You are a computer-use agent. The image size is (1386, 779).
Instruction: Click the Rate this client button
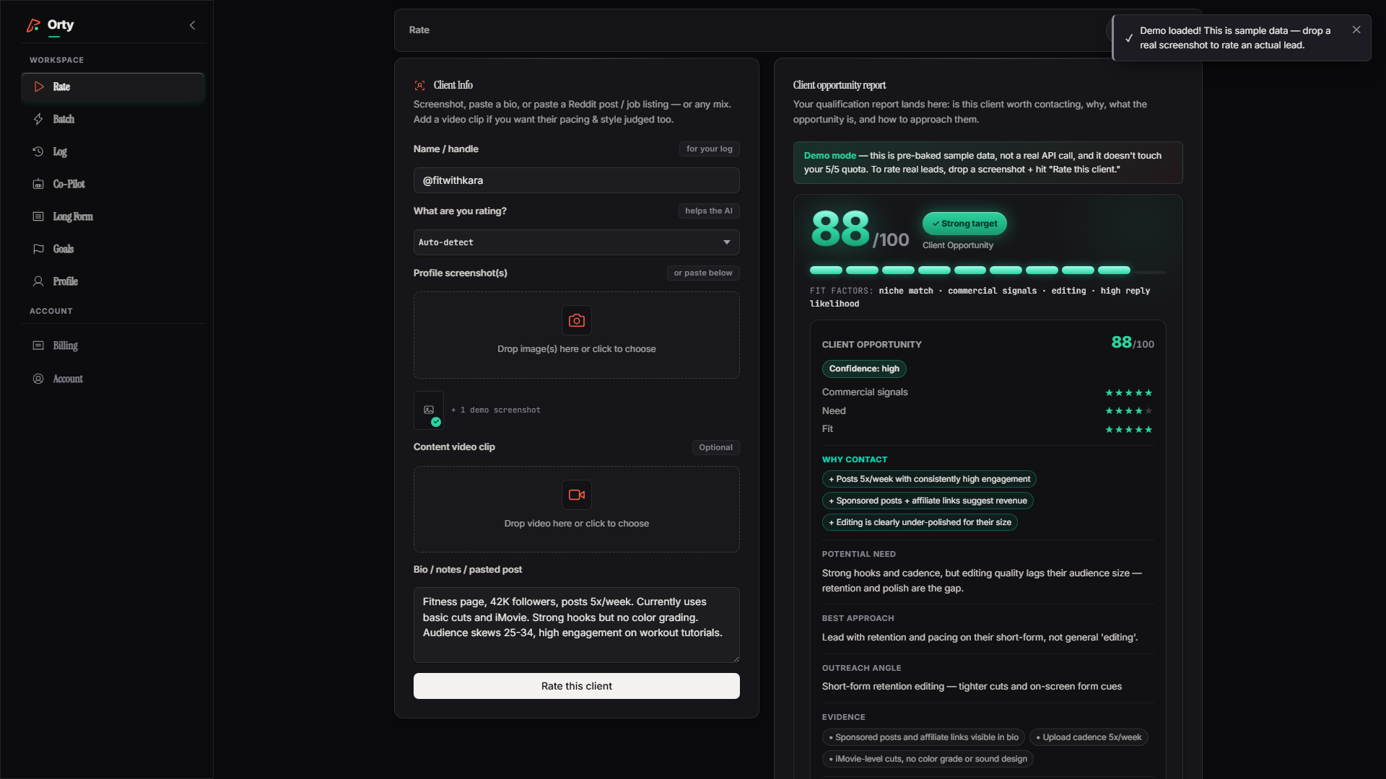point(577,686)
